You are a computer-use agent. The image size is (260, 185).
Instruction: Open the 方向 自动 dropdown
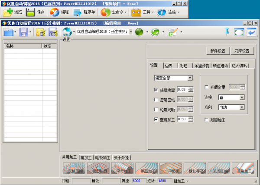point(242,107)
